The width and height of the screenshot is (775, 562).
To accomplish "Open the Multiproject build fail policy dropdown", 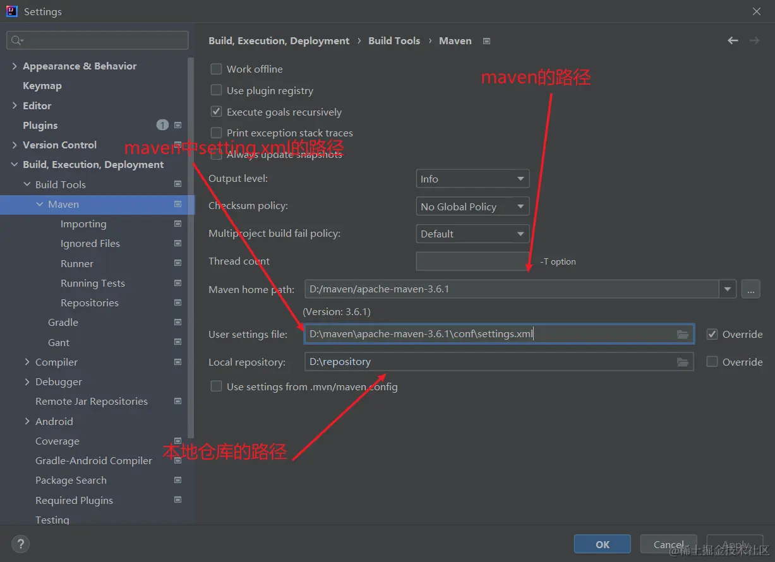I will pos(472,234).
